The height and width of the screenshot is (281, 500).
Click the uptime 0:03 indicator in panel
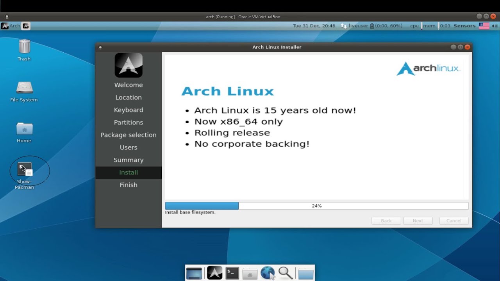[x=445, y=26]
